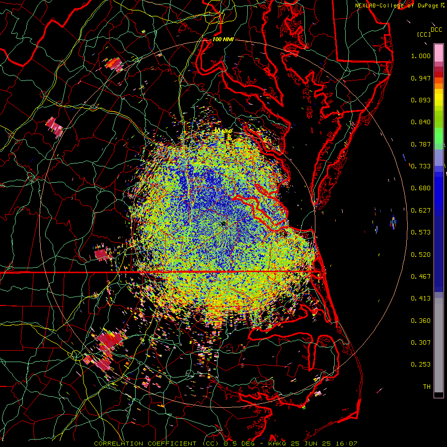Select the 0.947 legend value
This screenshot has width=447, height=447.
(421, 78)
